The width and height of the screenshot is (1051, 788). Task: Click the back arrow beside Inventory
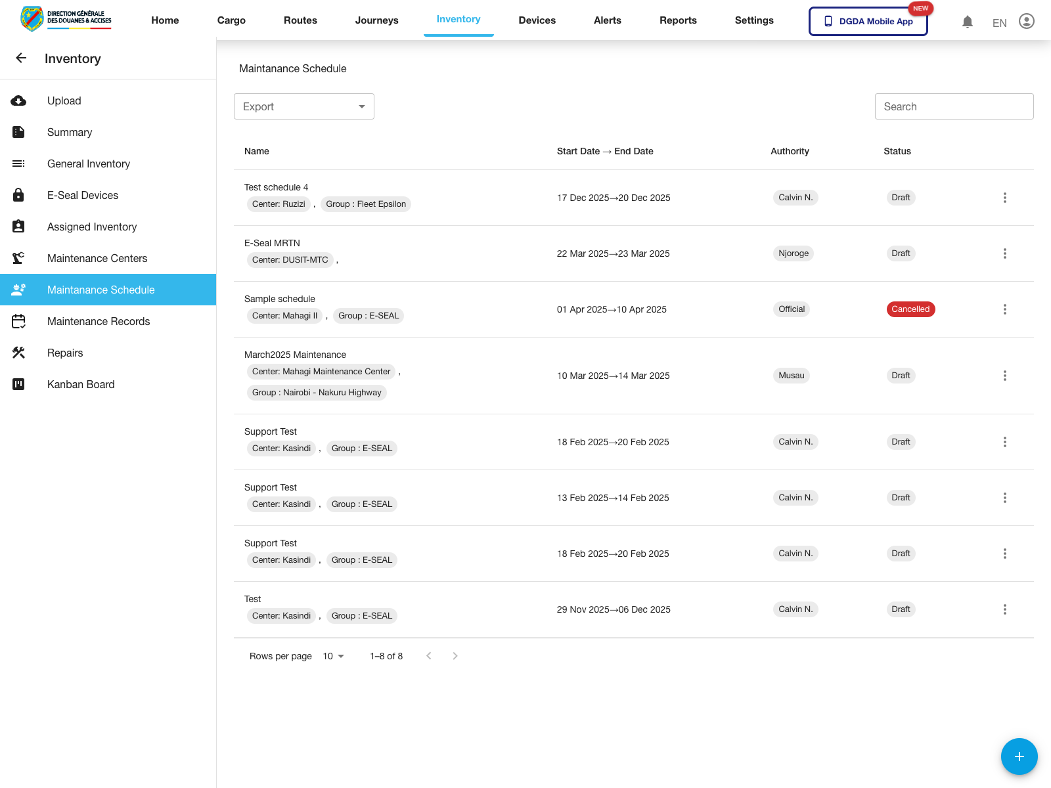(21, 58)
